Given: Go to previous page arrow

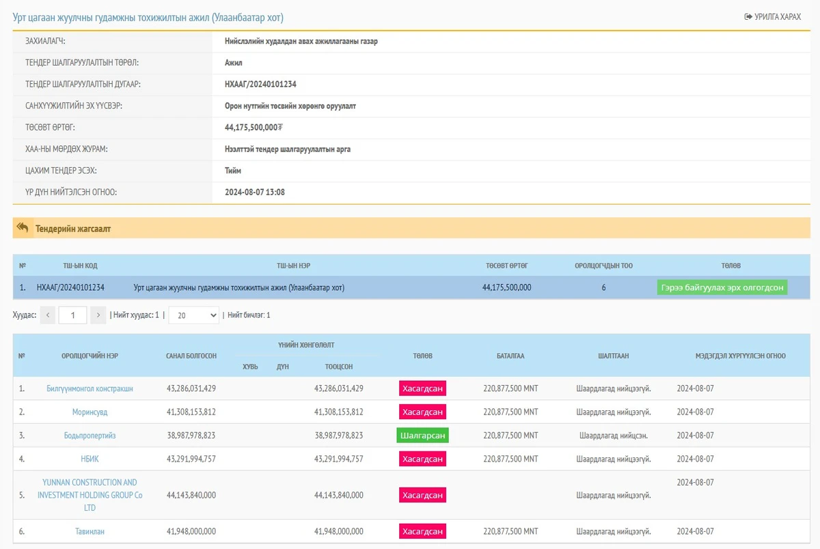Looking at the screenshot, I should click(x=48, y=315).
